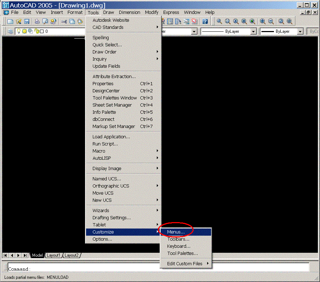
Task: Click the zoom out minus magnifier icon
Action: click(271, 21)
